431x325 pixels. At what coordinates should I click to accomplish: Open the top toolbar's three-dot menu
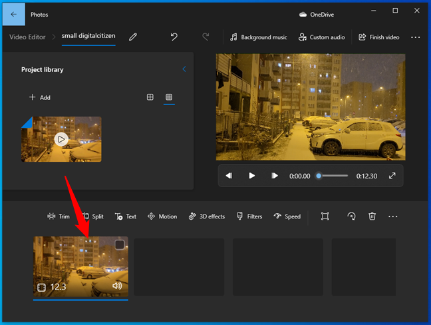pyautogui.click(x=415, y=37)
